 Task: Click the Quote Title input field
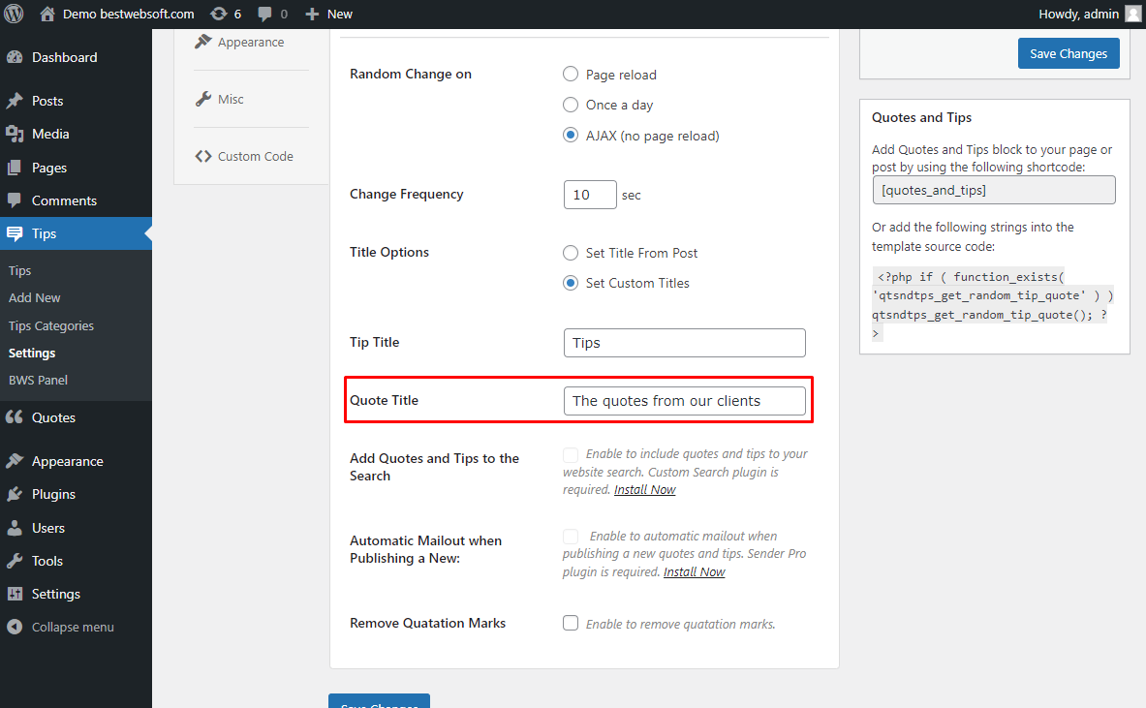tap(684, 400)
